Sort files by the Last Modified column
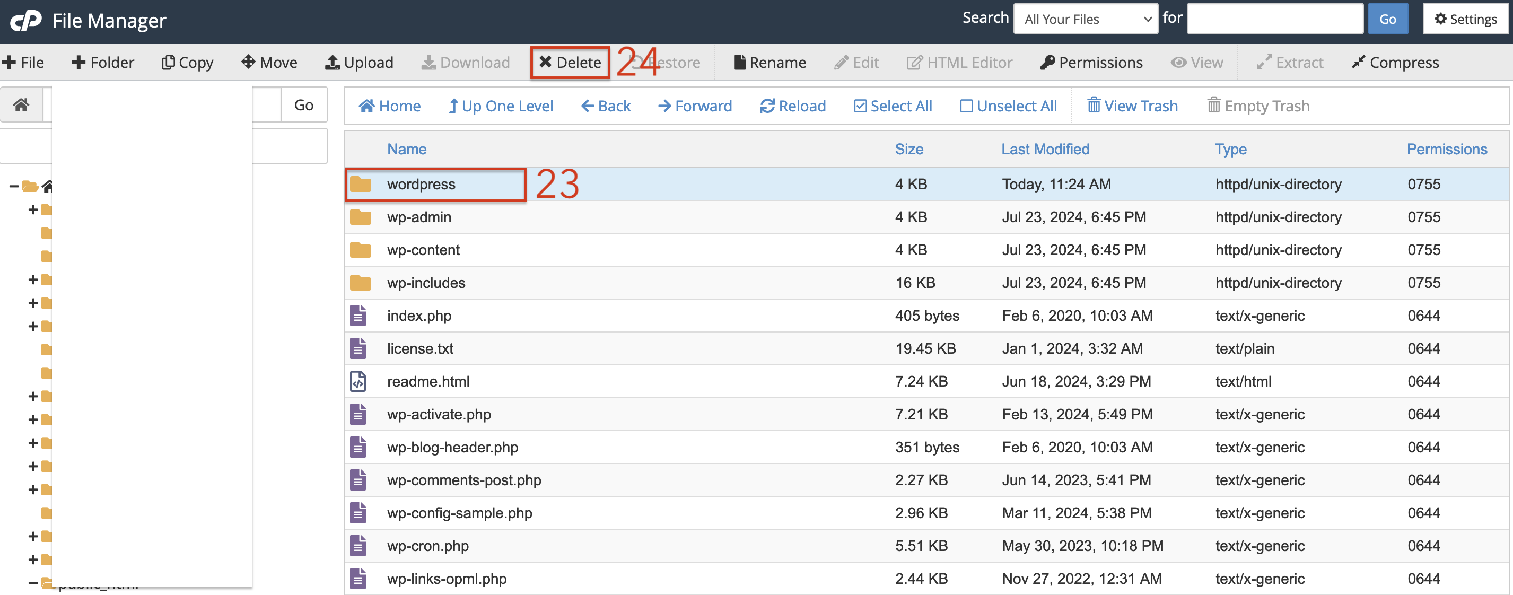1513x595 pixels. click(1045, 149)
